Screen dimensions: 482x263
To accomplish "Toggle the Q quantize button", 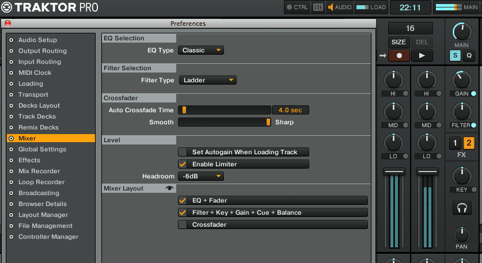I will [468, 56].
